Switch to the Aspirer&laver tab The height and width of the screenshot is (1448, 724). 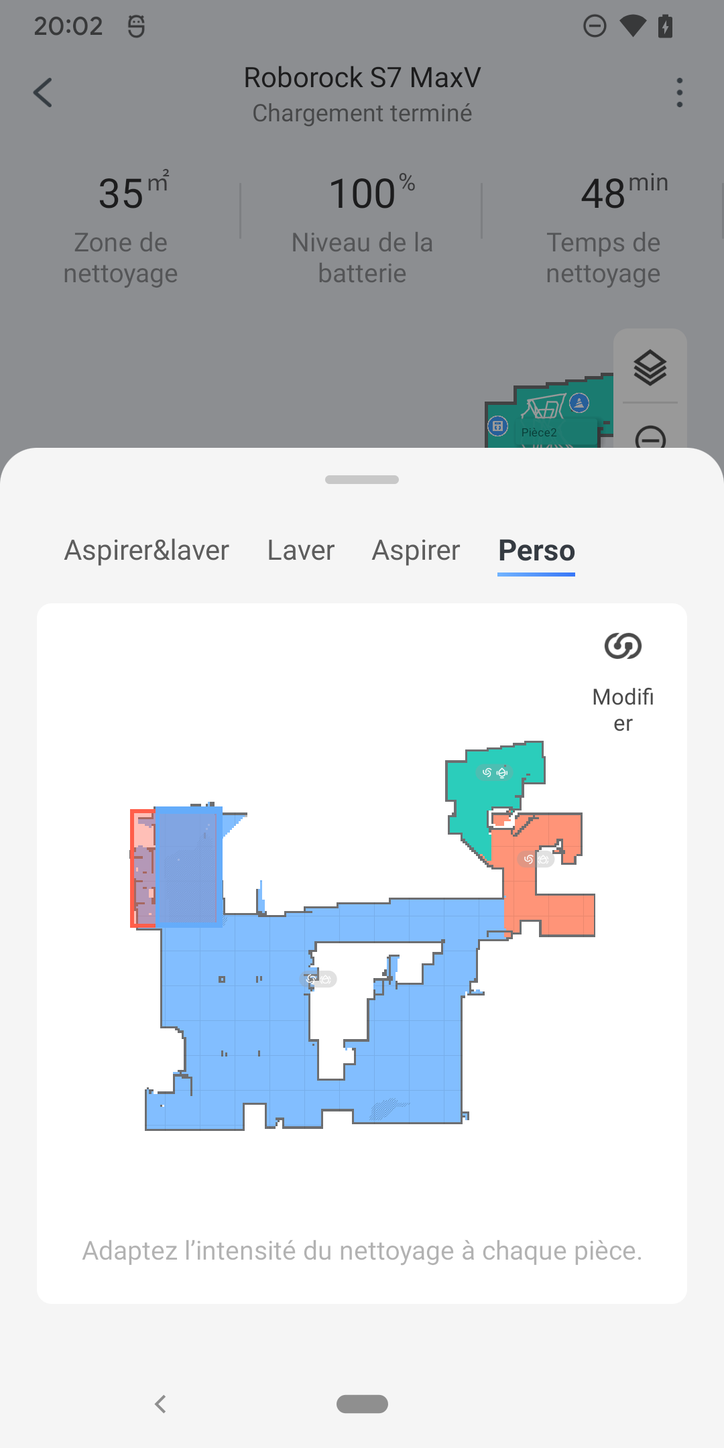click(146, 550)
